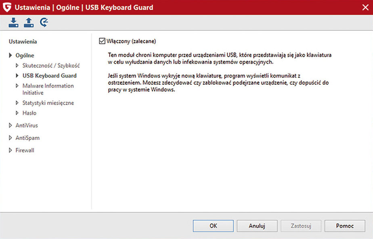Collapse the Ogólne tree section
This screenshot has width=373, height=239.
[x=10, y=55]
